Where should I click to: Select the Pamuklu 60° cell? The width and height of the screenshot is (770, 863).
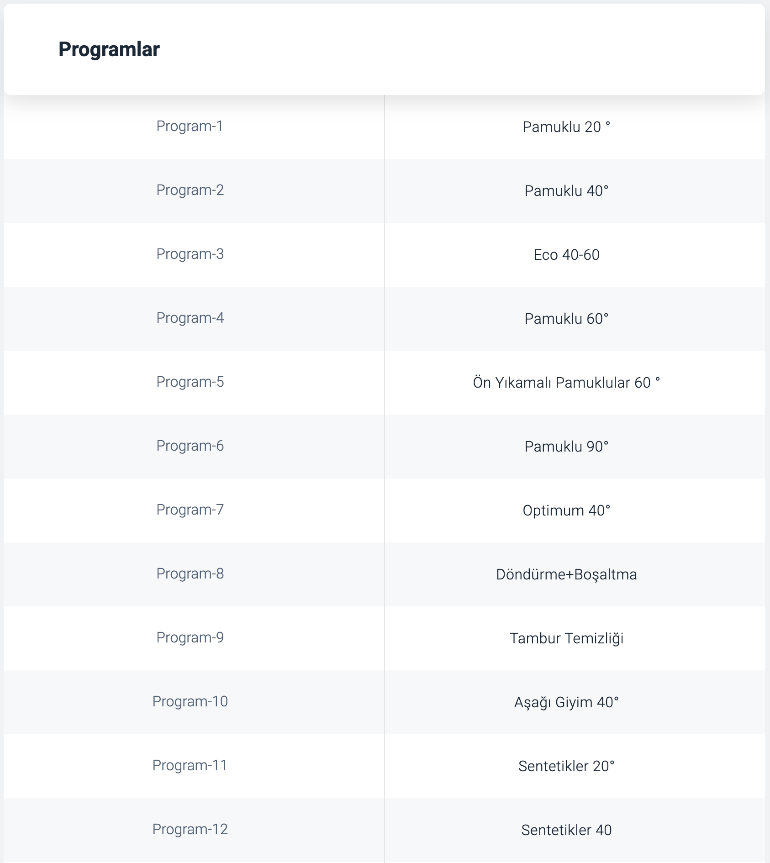566,319
